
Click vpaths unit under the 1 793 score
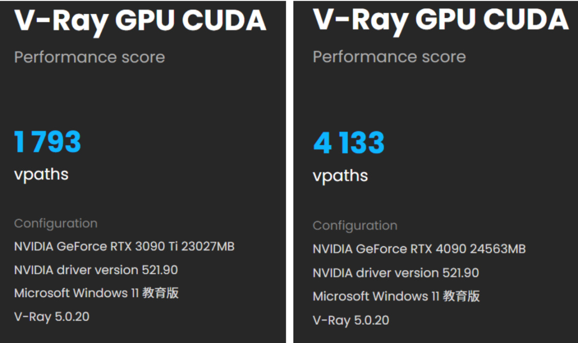pos(41,174)
